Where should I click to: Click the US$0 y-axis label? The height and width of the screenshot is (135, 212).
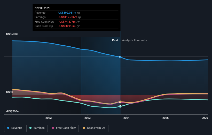10,92
